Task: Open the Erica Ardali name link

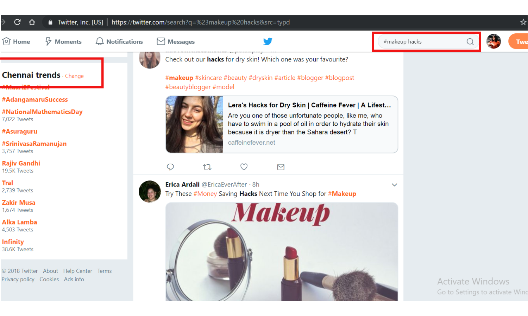Action: pos(182,184)
